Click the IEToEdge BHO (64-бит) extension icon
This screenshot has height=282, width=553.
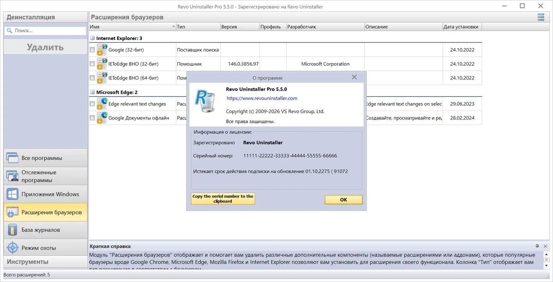[102, 78]
